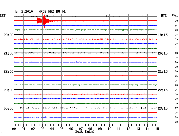Image resolution: width=179 pixels, height=136 pixels.
Task: Select the "03" minute tick label on x-axis
Action: [42, 129]
